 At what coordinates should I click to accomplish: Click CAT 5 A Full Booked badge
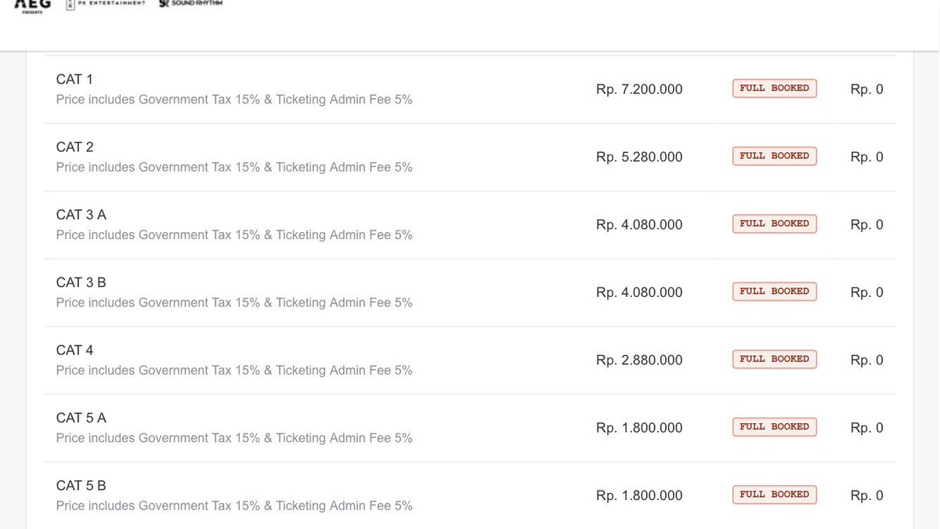pyautogui.click(x=775, y=427)
